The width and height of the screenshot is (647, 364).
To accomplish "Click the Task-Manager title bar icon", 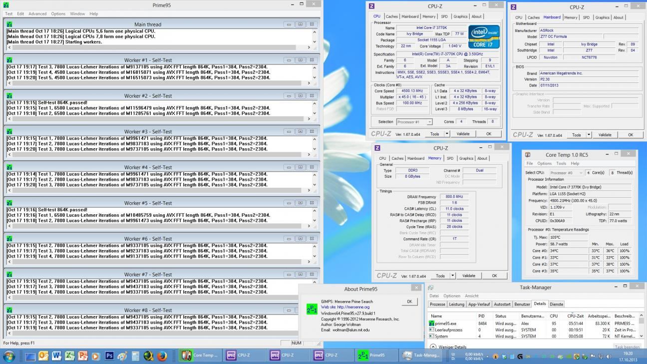I will [x=430, y=288].
